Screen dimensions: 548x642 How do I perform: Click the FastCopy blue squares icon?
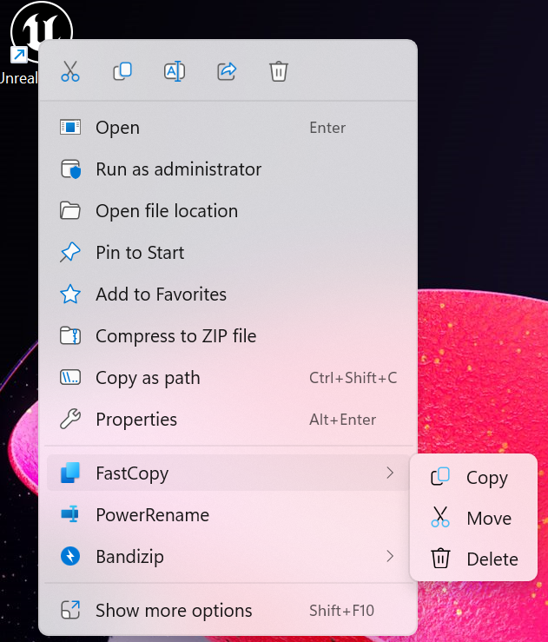coord(70,473)
